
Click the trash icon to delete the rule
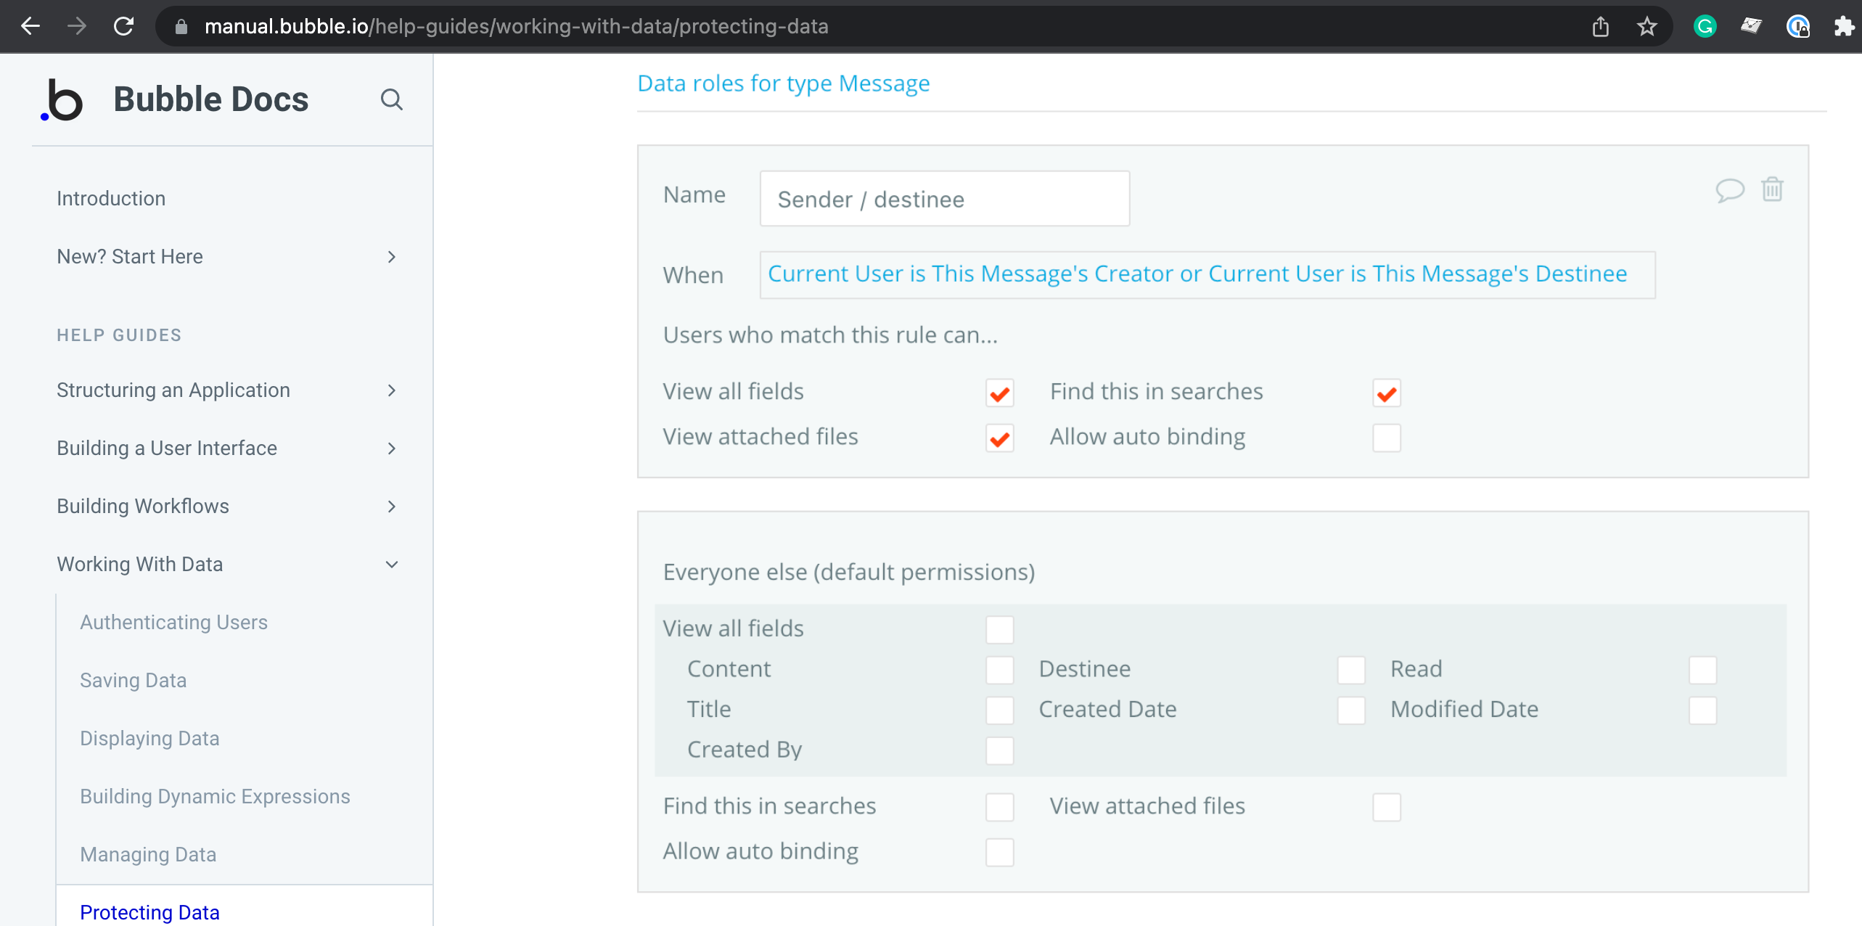click(1772, 190)
